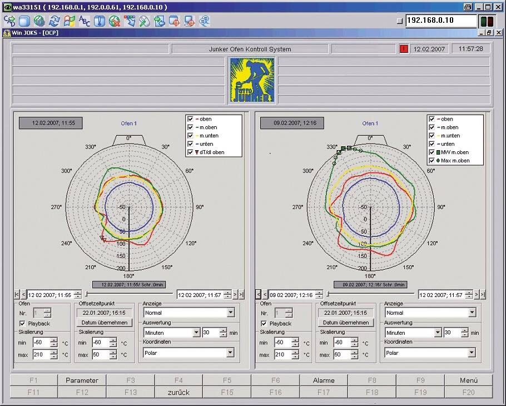Screen dimensions: 506x406
Task: Uncheck Playback in the left Ofen panel
Action: tap(23, 323)
